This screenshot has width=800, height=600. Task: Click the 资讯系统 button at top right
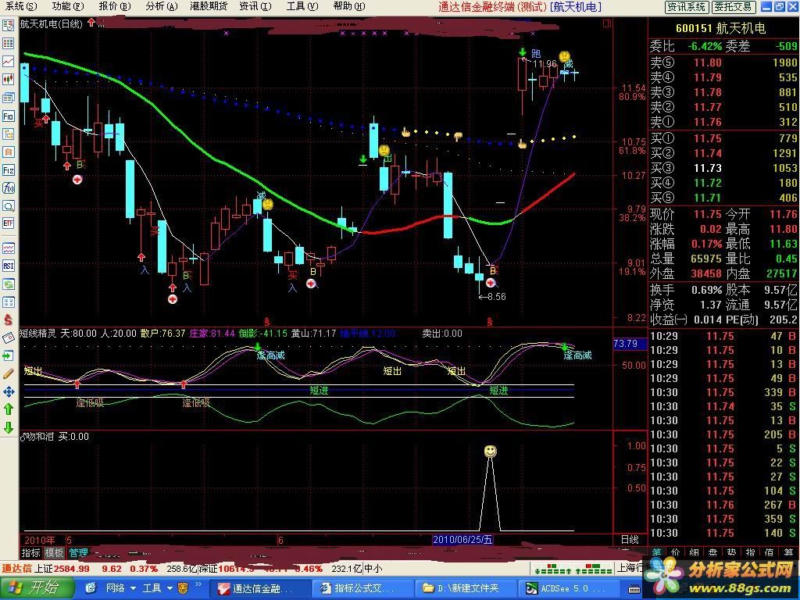pos(687,6)
